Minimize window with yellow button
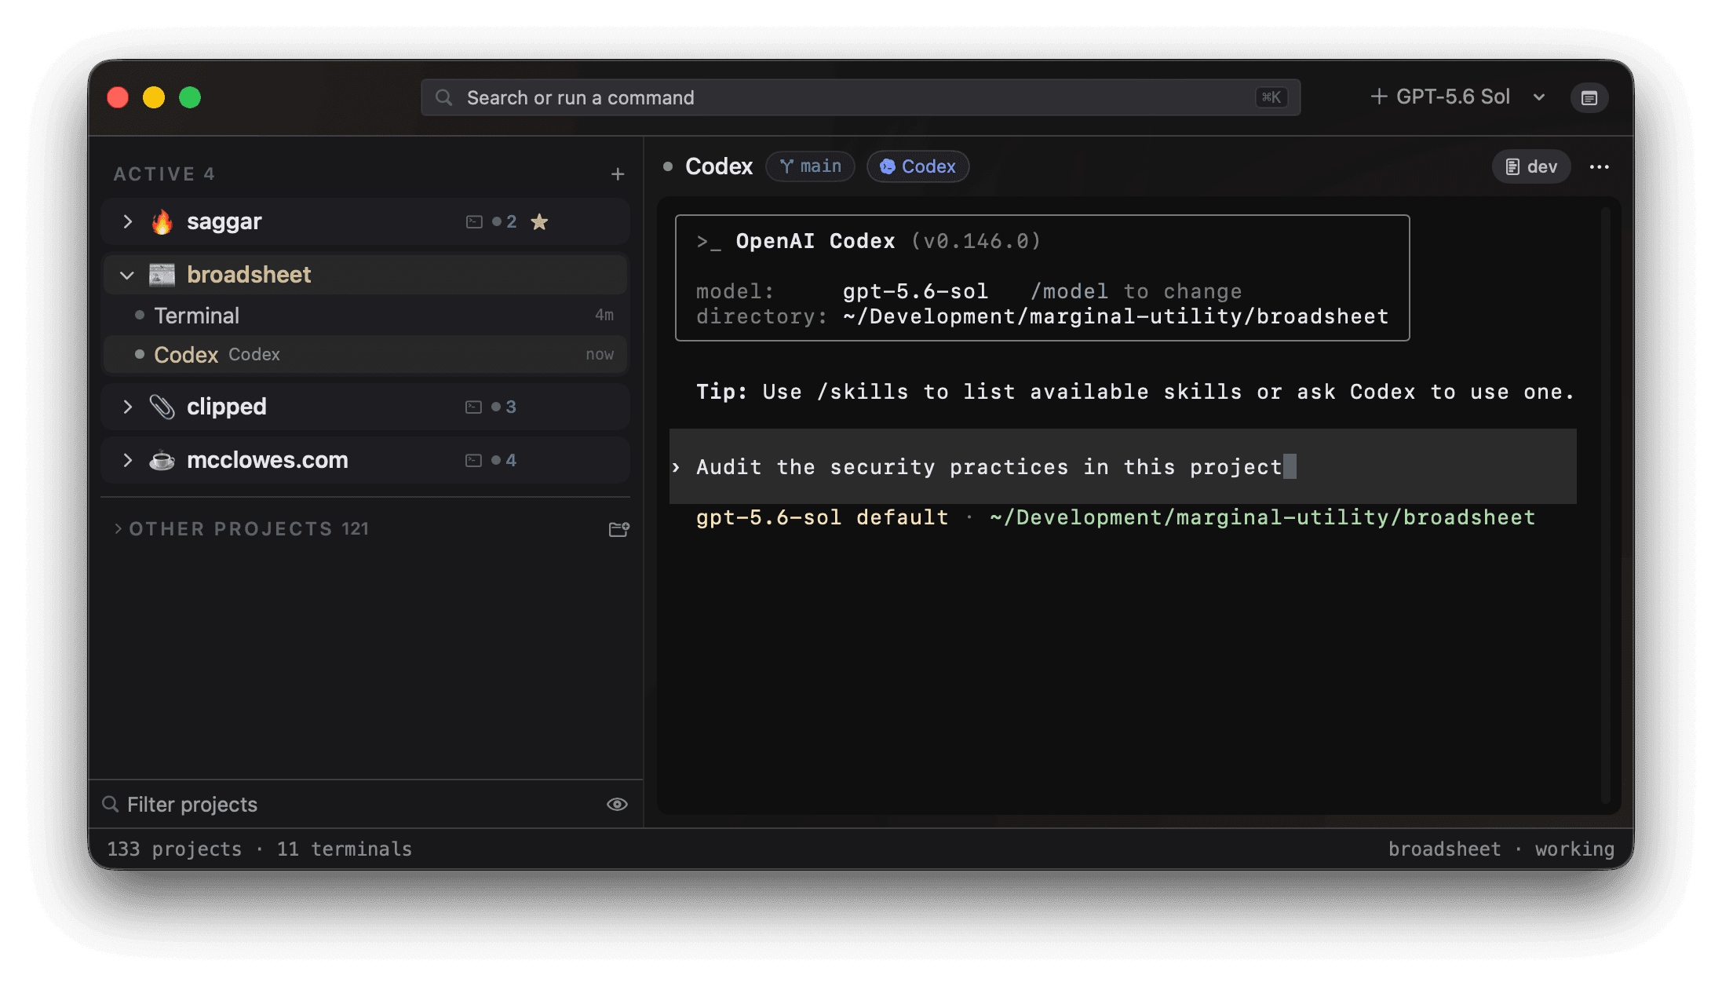 (154, 97)
